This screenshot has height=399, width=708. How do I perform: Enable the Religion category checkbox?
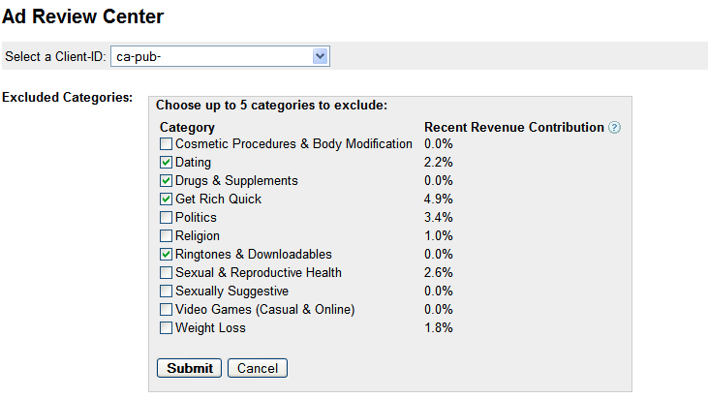click(167, 236)
